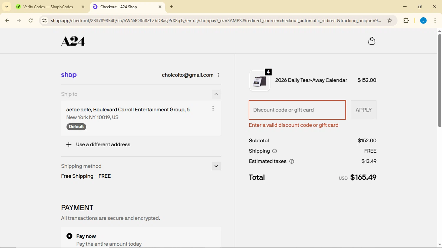Go forward in browser history
442x248 pixels.
coord(19,21)
